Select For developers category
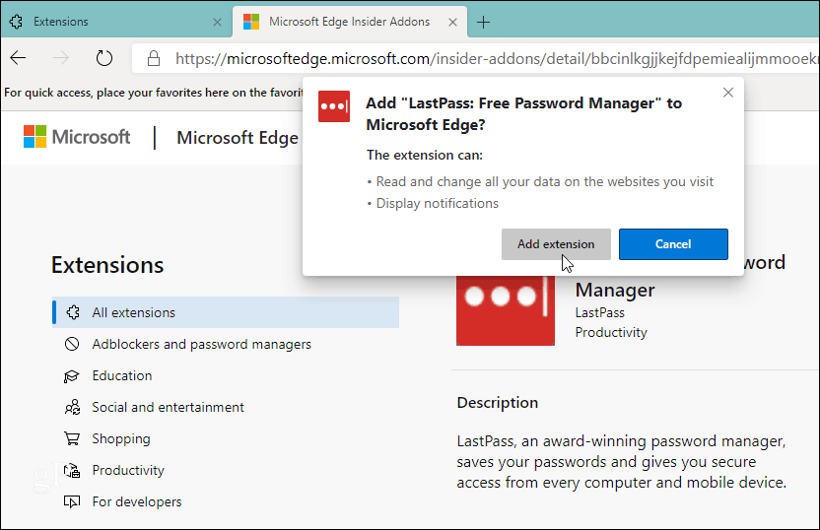This screenshot has height=530, width=820. pyautogui.click(x=137, y=501)
